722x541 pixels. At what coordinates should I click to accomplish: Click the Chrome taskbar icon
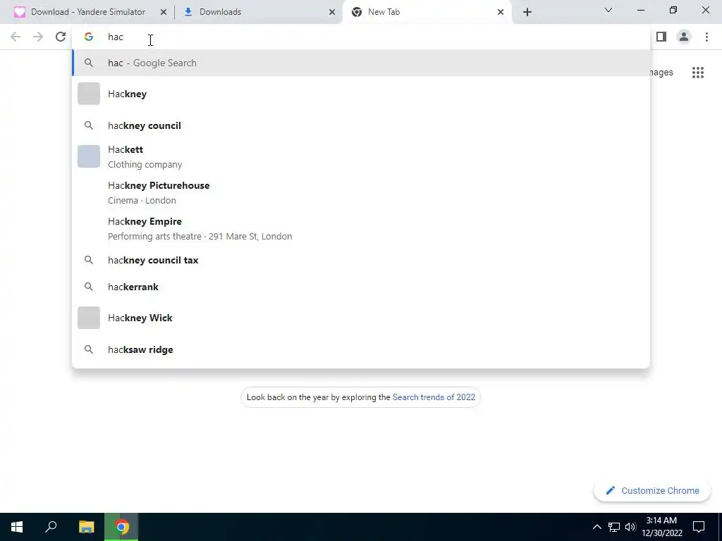pos(121,527)
